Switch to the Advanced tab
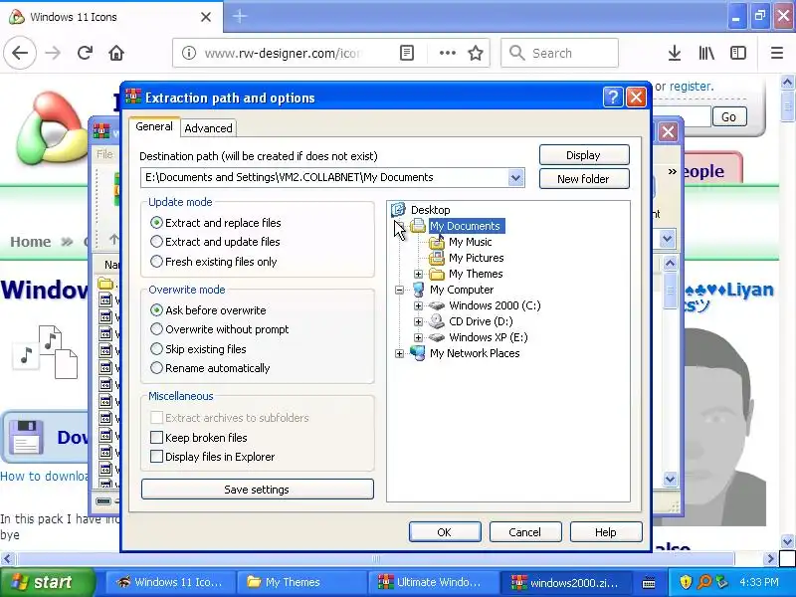Screen dimensions: 796x597 [x=208, y=128]
